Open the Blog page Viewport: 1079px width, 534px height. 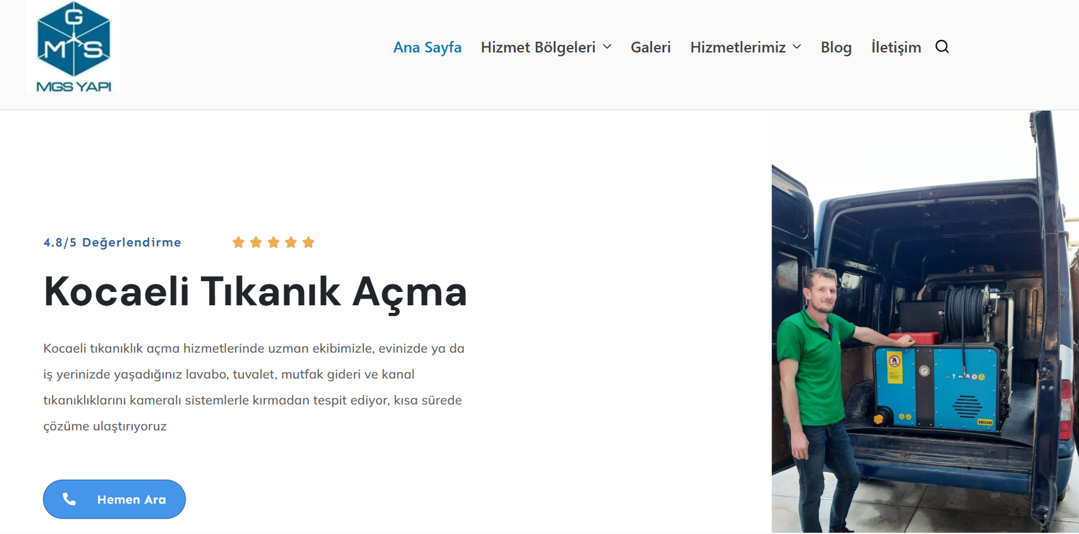[836, 47]
